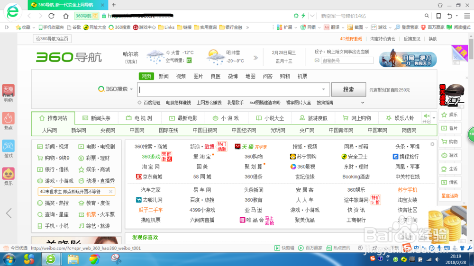Expand the bookmarks 收藏 dropdown arrow

[34, 27]
